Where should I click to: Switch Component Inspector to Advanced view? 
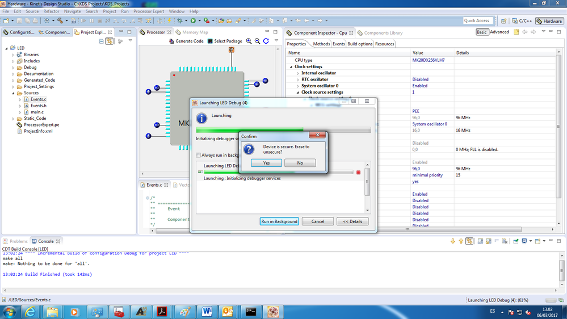click(x=499, y=32)
